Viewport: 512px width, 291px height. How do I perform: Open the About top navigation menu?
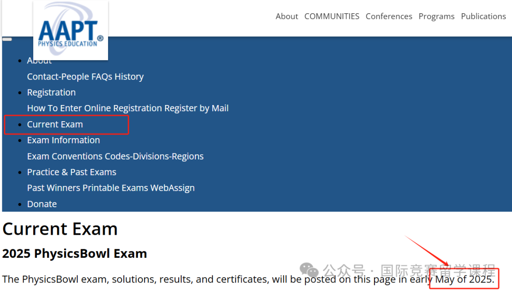tap(287, 16)
